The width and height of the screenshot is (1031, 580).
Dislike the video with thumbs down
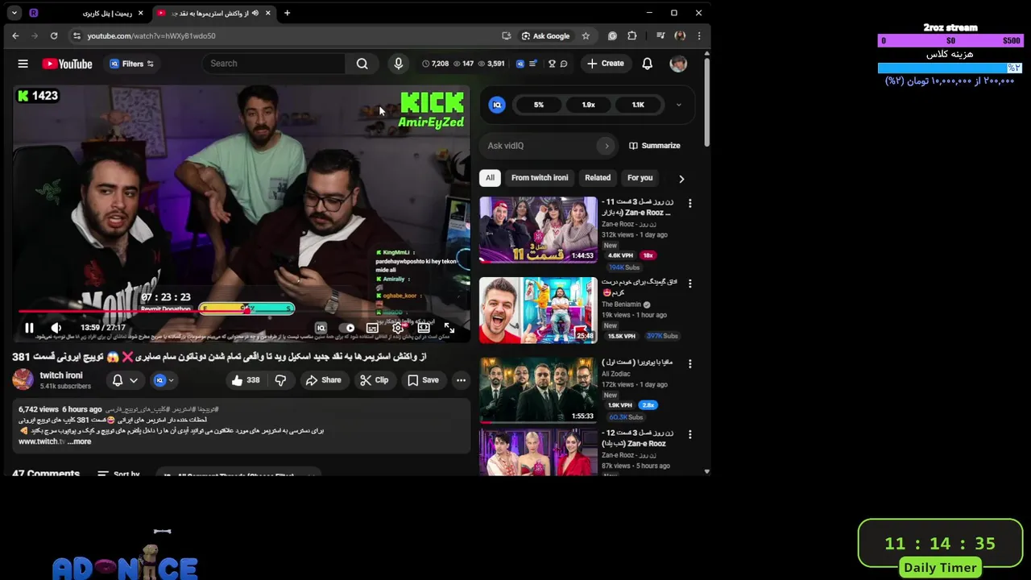(280, 380)
